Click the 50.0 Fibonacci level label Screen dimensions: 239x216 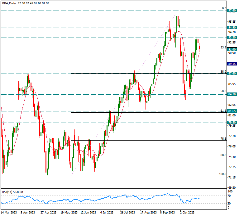tap(223, 91)
